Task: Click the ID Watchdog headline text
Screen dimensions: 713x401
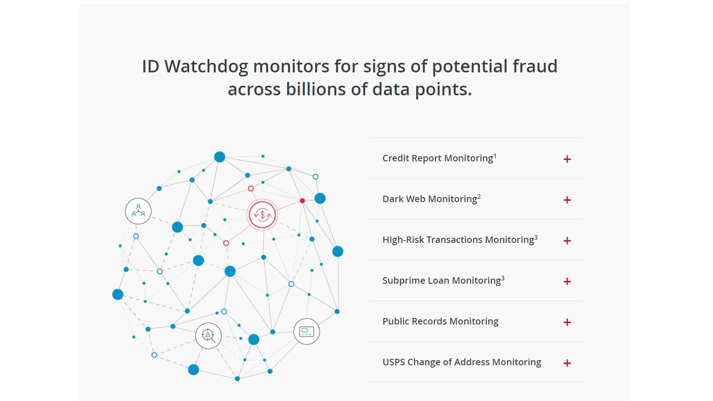Action: (350, 78)
